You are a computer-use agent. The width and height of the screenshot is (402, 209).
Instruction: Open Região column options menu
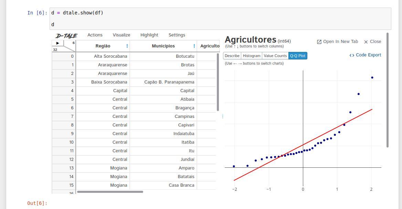point(127,46)
